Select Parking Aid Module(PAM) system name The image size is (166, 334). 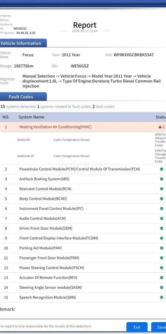click(41, 248)
